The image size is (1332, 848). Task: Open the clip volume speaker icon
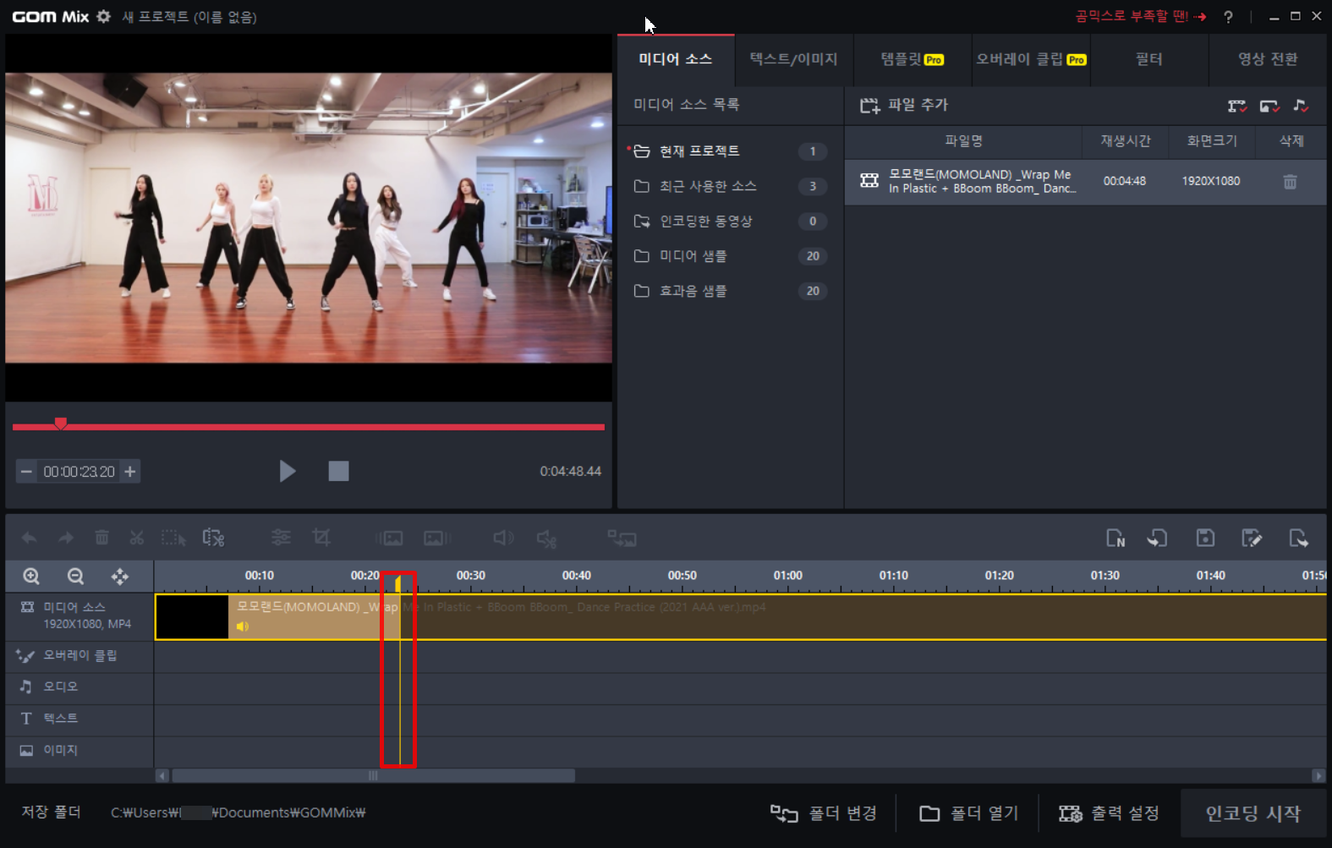pos(503,538)
